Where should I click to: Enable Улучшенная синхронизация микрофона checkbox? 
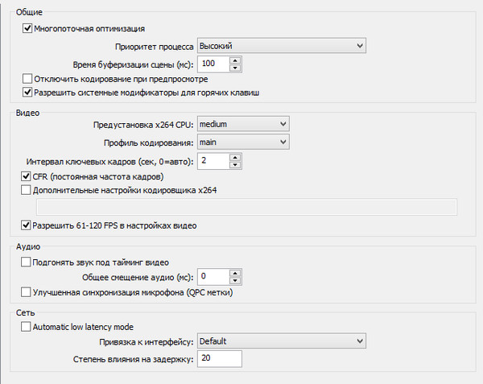click(x=26, y=292)
